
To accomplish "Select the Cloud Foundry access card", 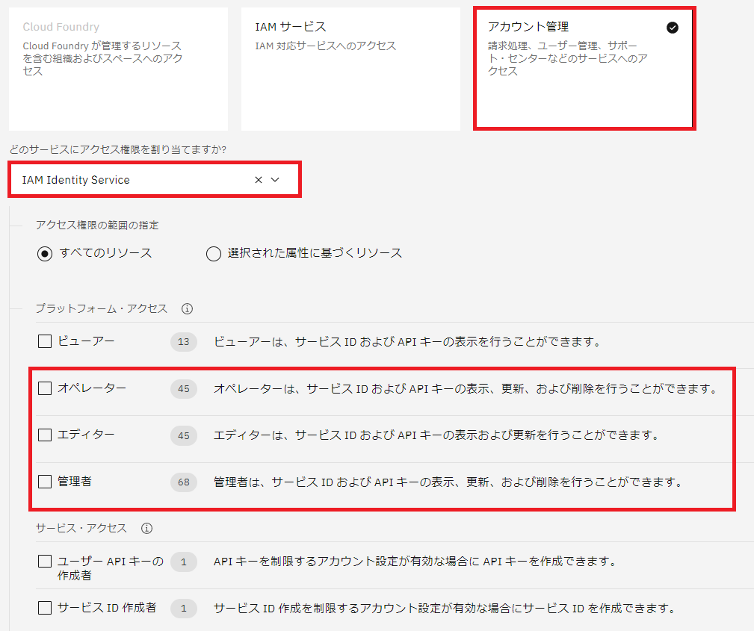I will point(118,69).
